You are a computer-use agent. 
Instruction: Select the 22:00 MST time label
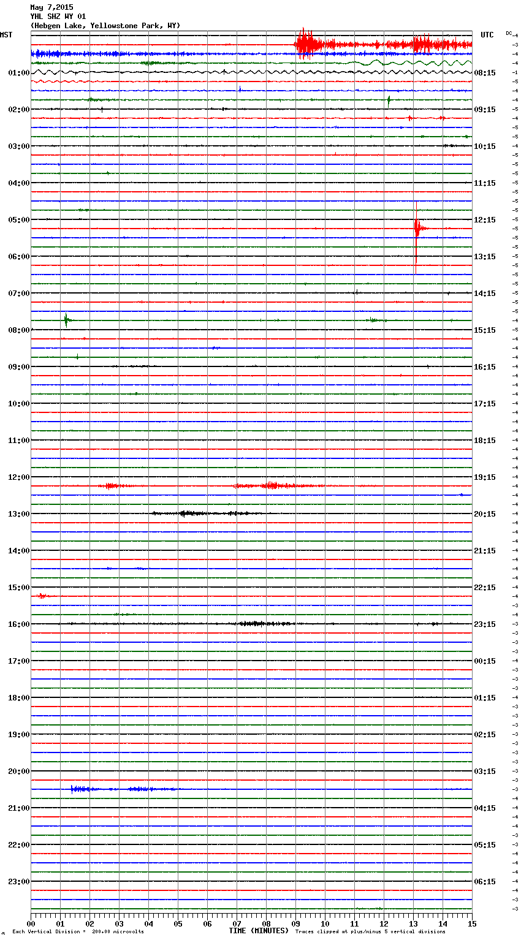point(19,845)
